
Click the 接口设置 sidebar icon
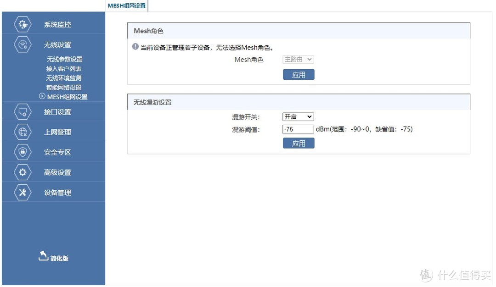point(22,111)
